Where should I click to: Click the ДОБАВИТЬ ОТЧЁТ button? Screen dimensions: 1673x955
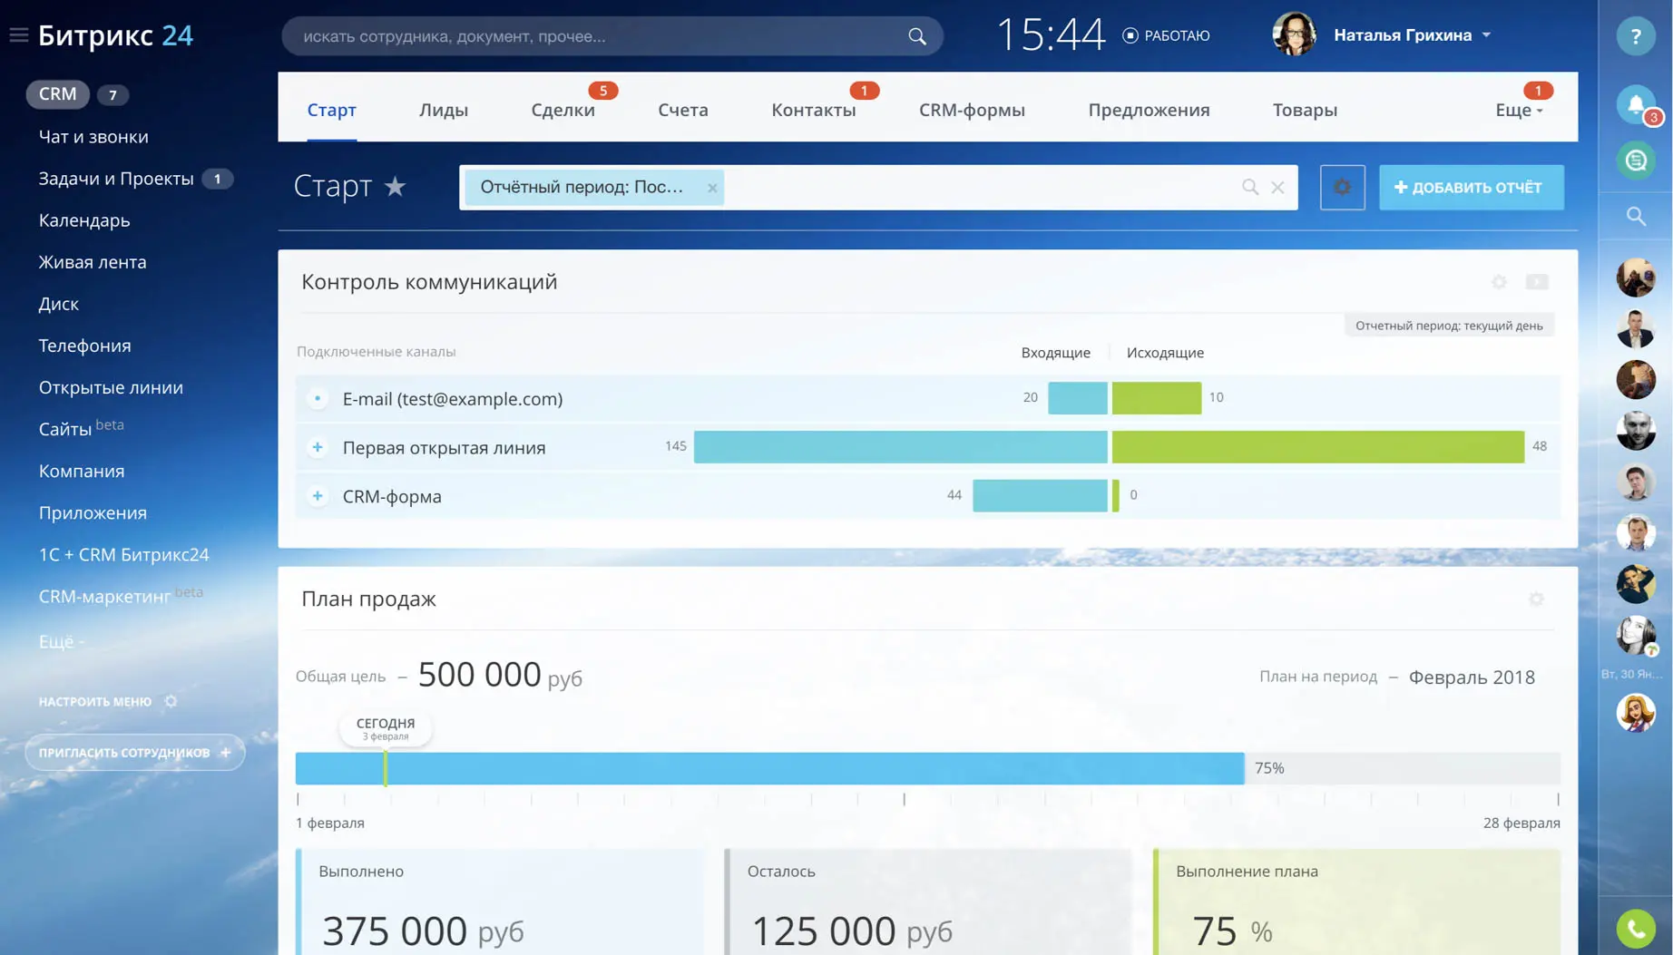click(x=1471, y=187)
